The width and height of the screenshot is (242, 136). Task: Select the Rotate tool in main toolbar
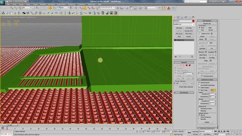54,8
